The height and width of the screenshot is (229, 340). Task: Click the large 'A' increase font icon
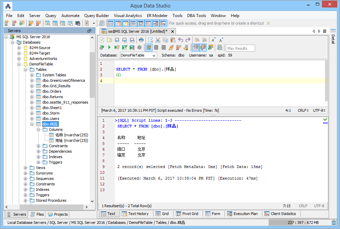pos(221,40)
